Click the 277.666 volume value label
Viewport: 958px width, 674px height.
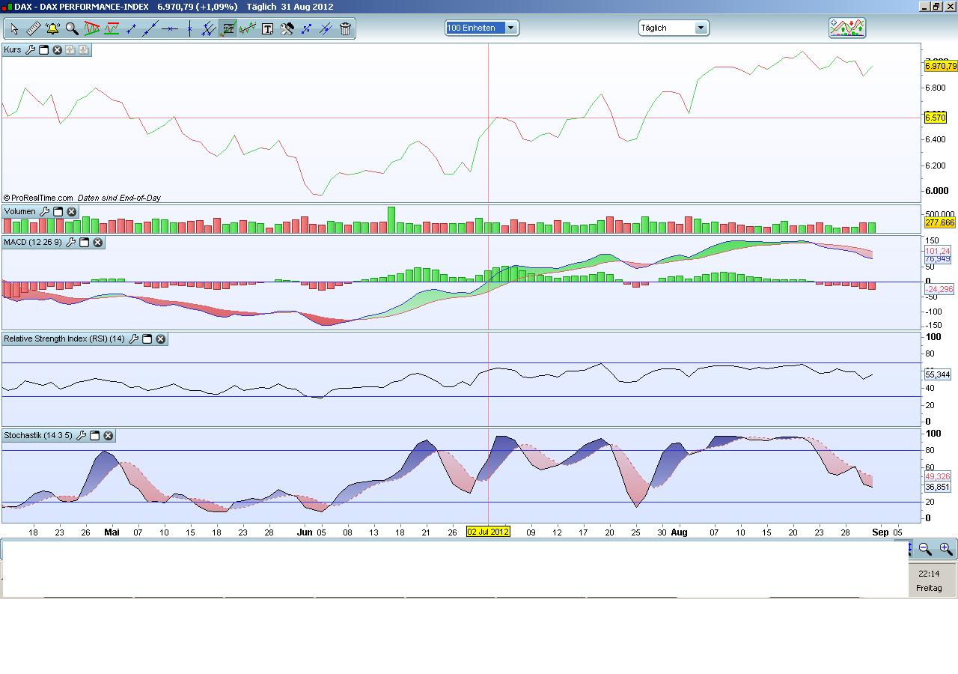[x=940, y=222]
